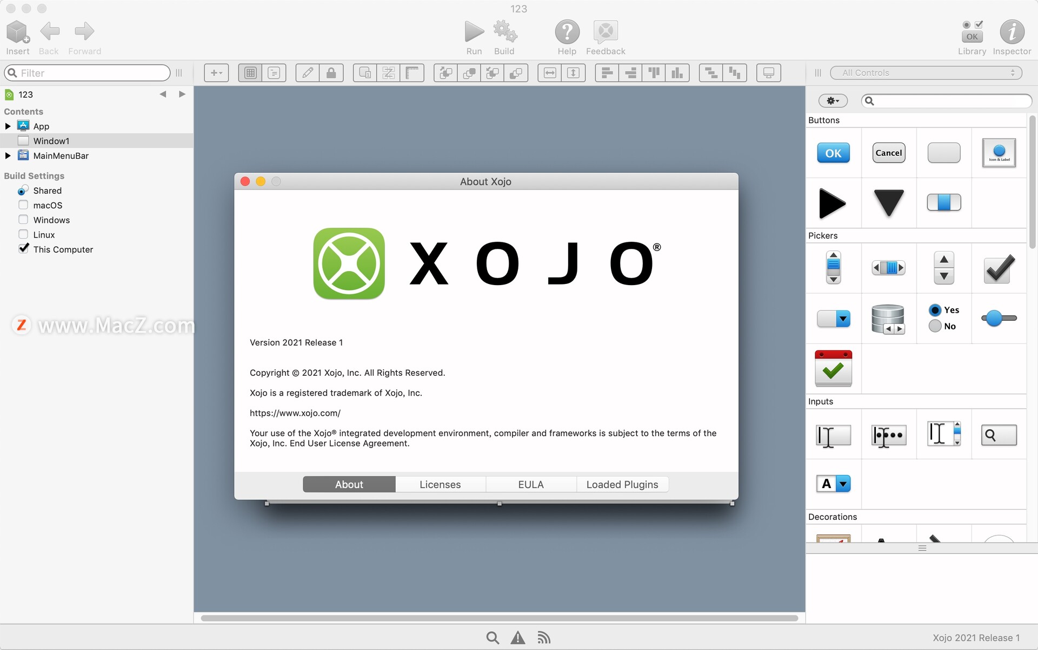This screenshot has width=1038, height=650.
Task: Click the align left edges icon
Action: coord(607,73)
